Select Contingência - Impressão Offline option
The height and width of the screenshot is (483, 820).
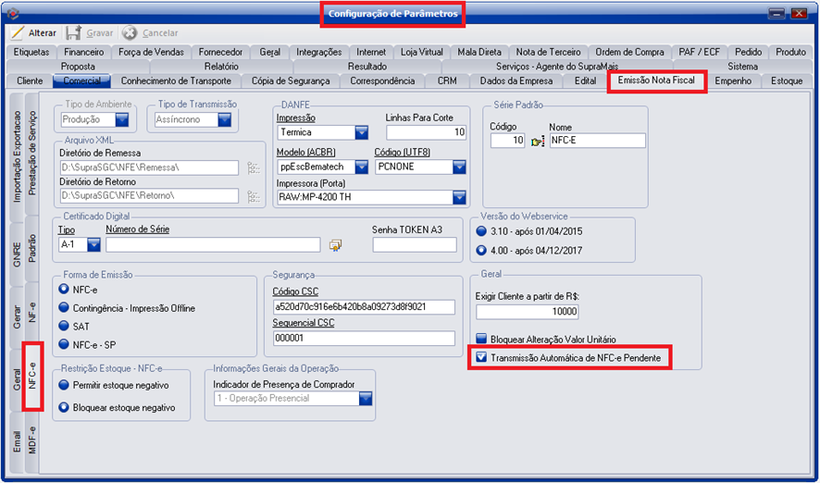[x=65, y=307]
